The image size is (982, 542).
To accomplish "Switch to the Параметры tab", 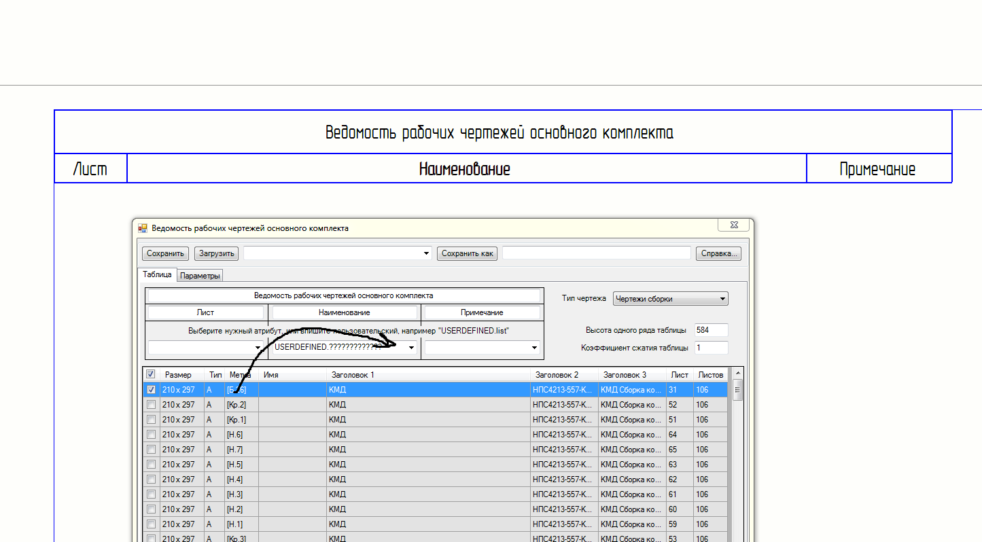I will pyautogui.click(x=200, y=276).
